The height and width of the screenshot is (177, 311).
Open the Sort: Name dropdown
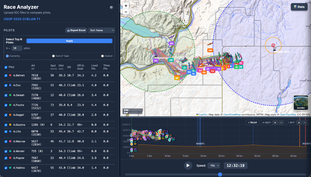click(101, 30)
